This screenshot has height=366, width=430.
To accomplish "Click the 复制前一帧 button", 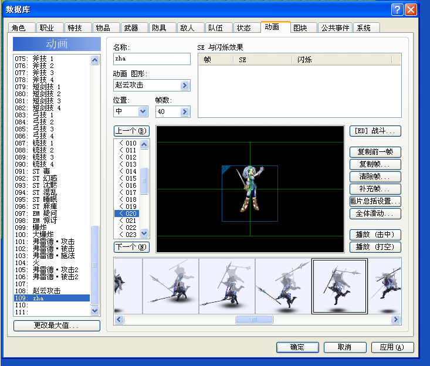I will point(375,152).
